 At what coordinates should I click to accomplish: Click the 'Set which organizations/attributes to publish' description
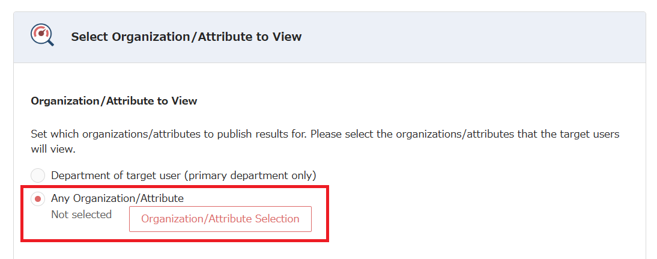pyautogui.click(x=168, y=133)
